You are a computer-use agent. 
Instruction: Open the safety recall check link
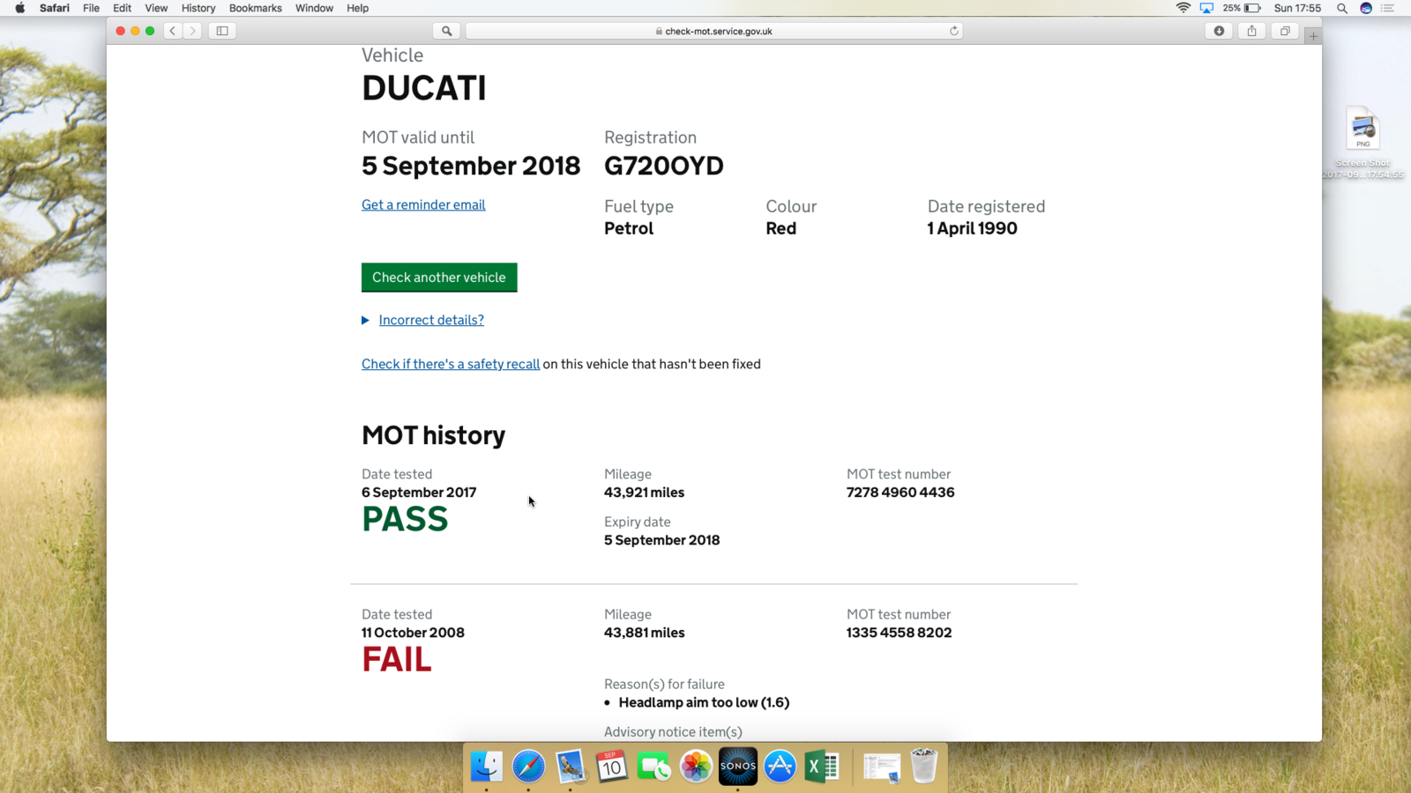point(451,364)
